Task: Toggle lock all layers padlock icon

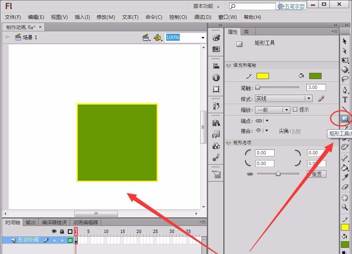Action: click(62, 231)
